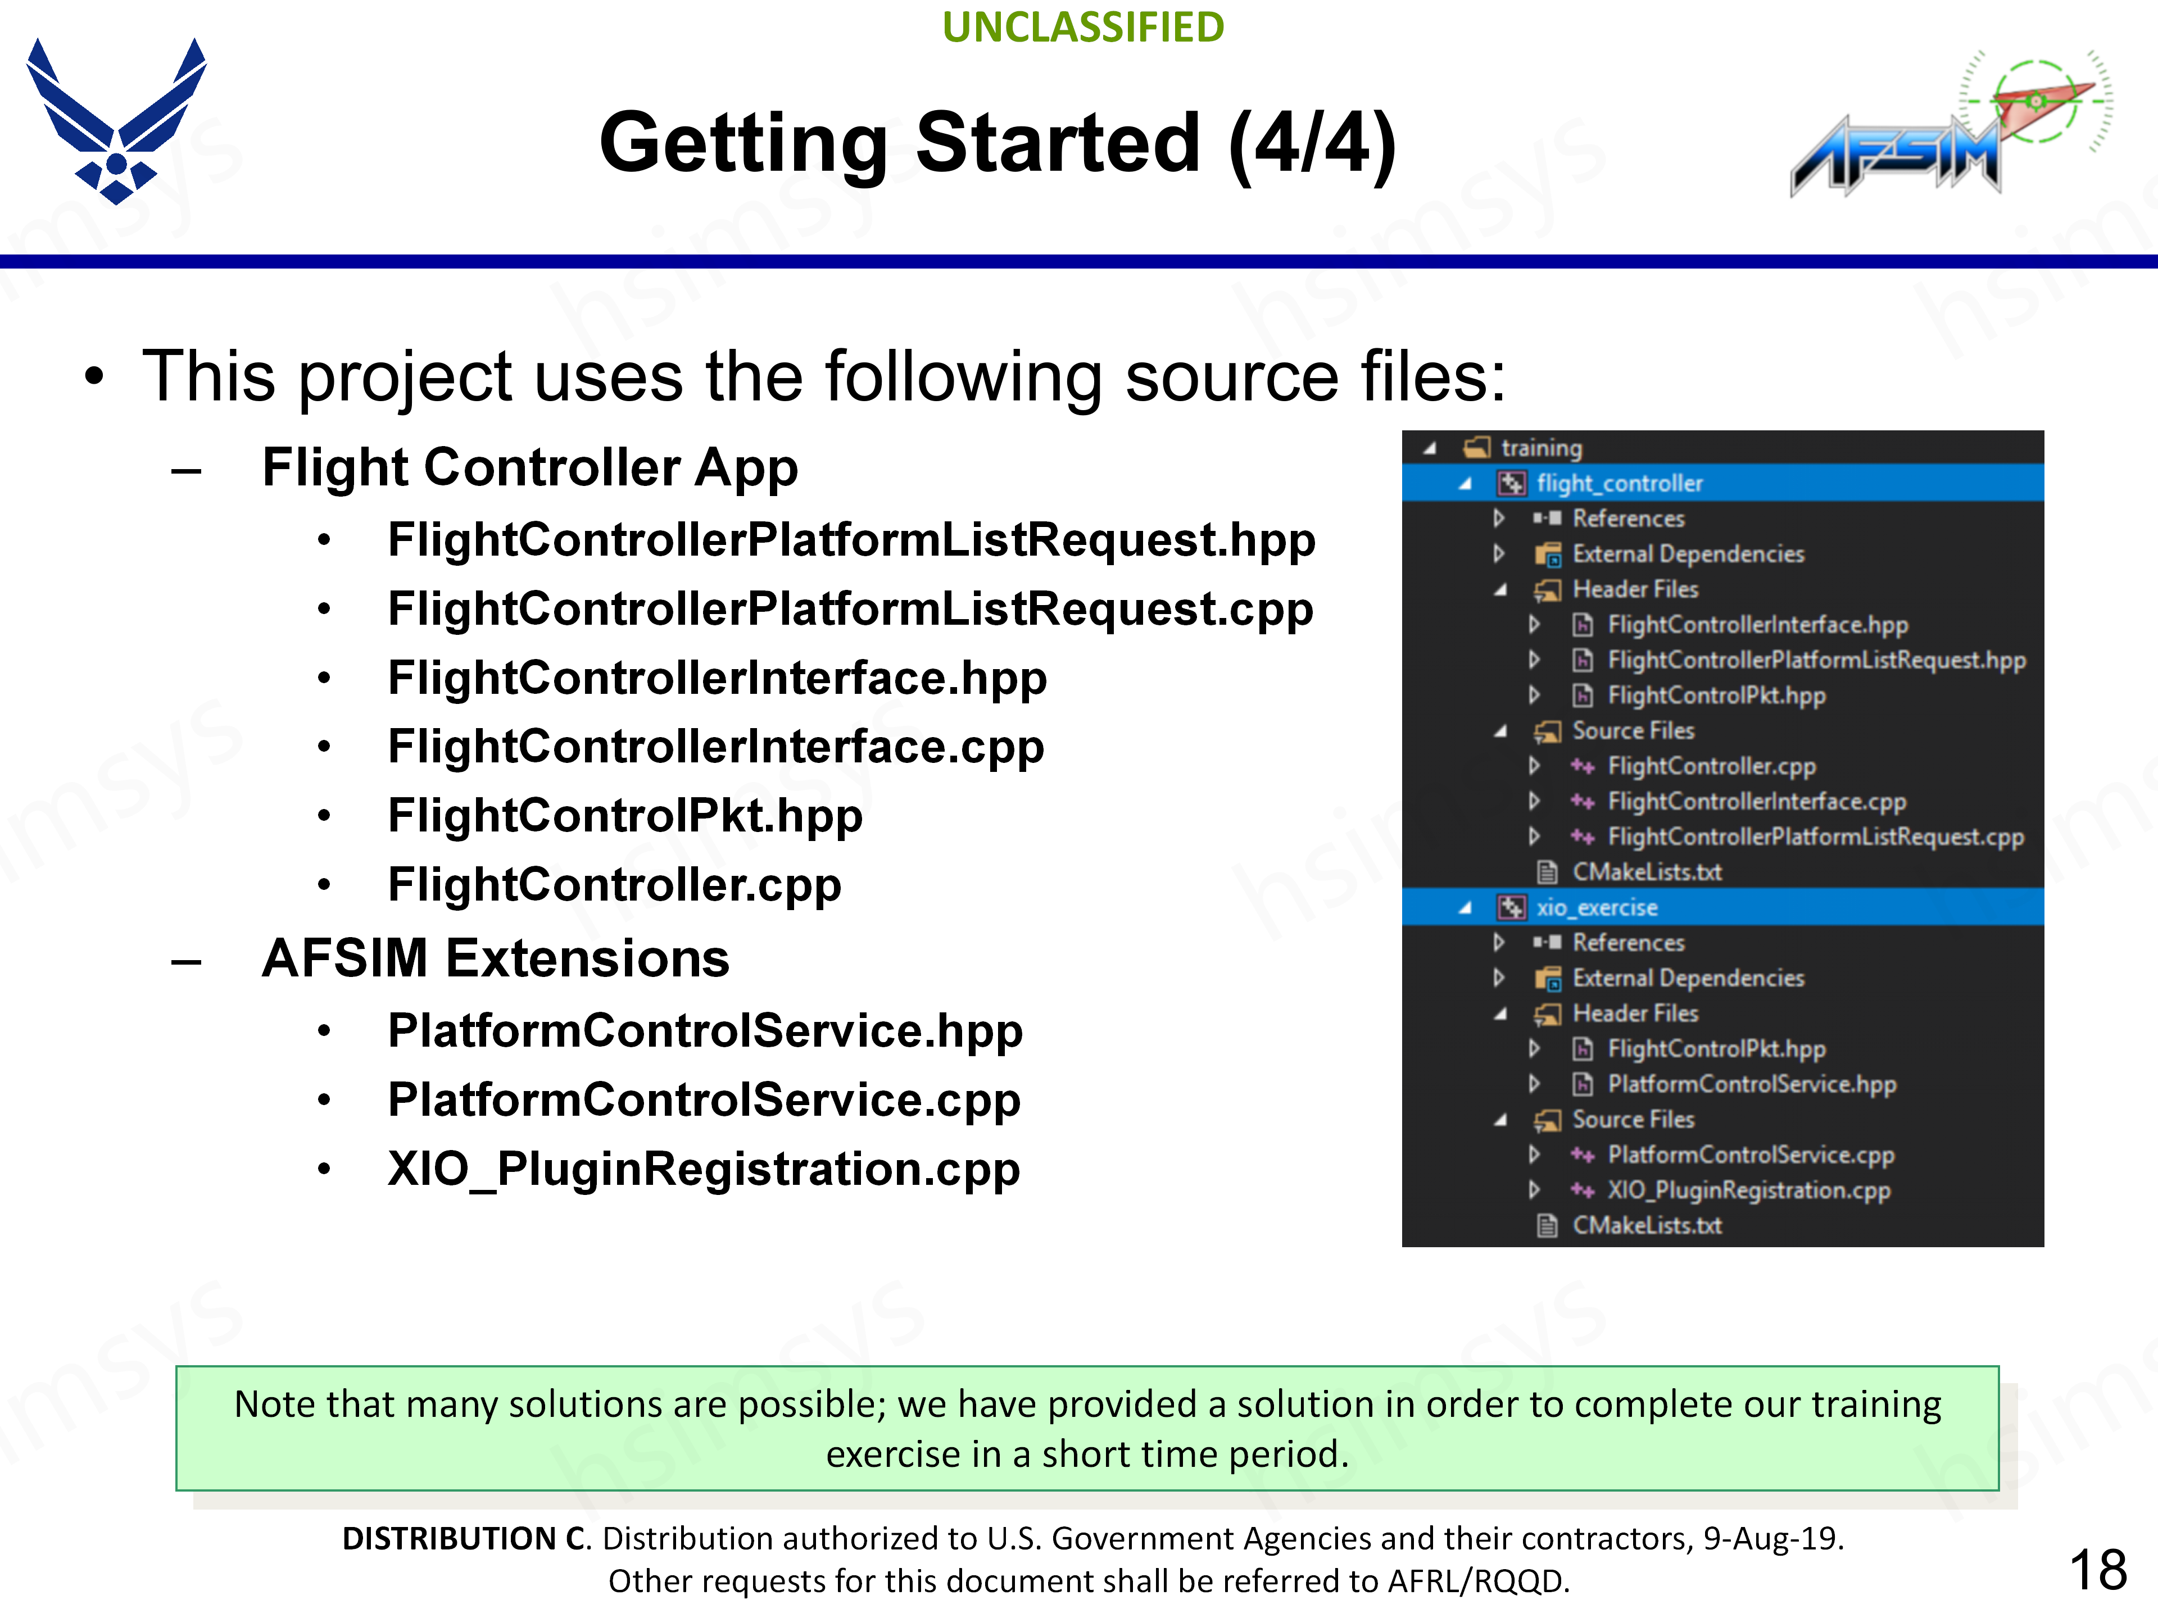This screenshot has height=1618, width=2158.
Task: Expand the XIO_PluginRegistration.cpp node arrow
Action: [x=1535, y=1190]
